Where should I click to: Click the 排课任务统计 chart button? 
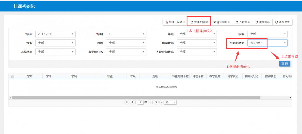point(175,22)
